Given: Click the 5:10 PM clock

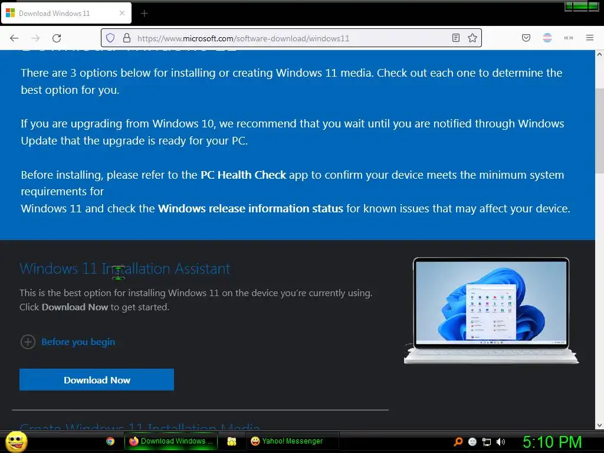Looking at the screenshot, I should click(x=552, y=442).
